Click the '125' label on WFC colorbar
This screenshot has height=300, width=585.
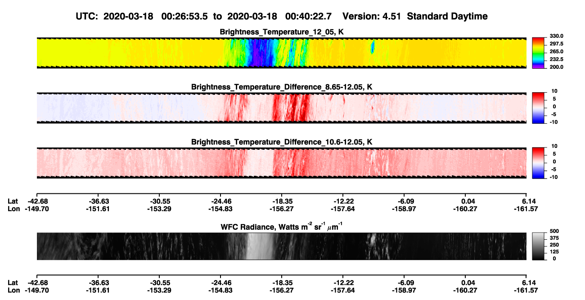click(554, 253)
